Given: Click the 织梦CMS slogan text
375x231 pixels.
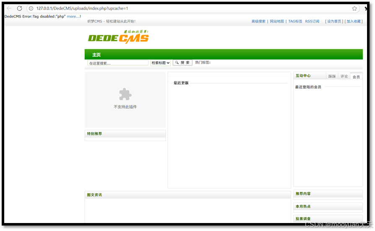Looking at the screenshot, I should point(112,21).
